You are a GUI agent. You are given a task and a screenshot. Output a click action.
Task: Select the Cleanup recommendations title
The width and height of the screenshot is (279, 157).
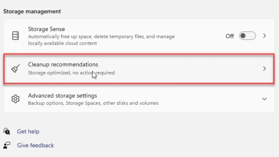(63, 65)
